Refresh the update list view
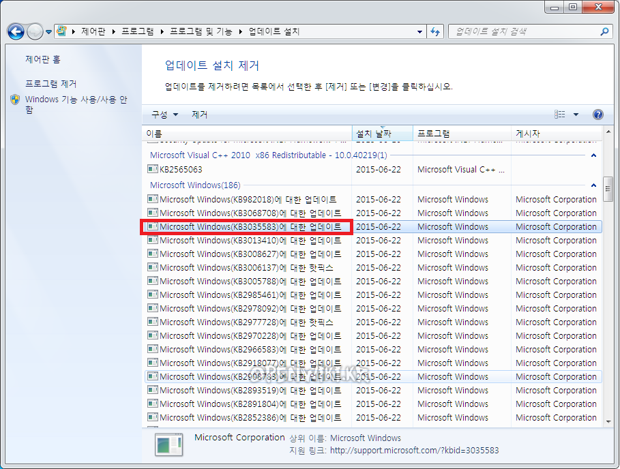Screen dimensions: 620x469 (435, 31)
